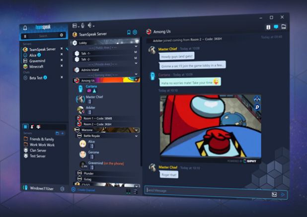The image size is (307, 217).
Task: Join the Gulag channel
Action: click(x=107, y=179)
